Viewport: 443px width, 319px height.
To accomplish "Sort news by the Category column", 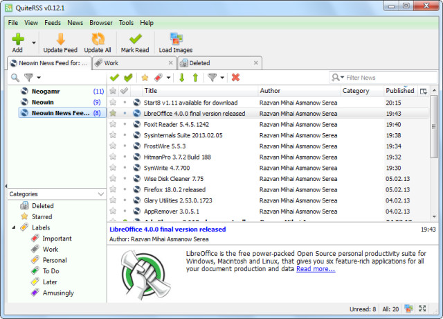I will [362, 91].
